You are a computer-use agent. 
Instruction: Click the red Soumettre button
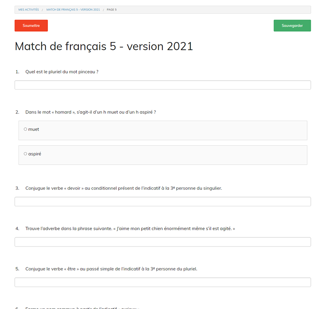(31, 25)
